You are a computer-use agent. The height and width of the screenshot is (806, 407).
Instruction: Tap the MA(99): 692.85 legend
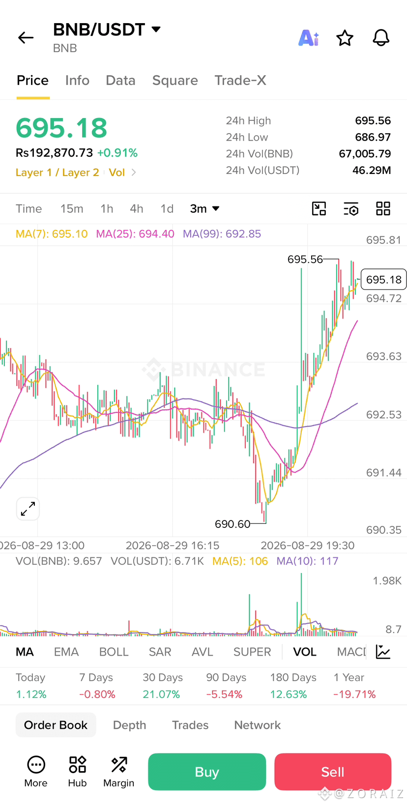(222, 234)
